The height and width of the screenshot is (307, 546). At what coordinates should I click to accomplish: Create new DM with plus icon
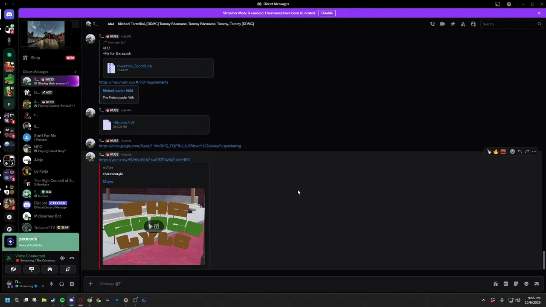(x=75, y=72)
